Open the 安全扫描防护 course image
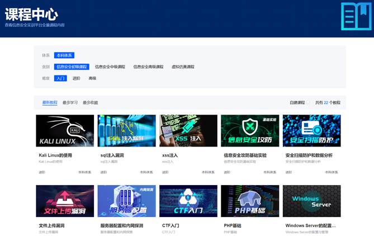The width and height of the screenshot is (374, 236). point(311,131)
